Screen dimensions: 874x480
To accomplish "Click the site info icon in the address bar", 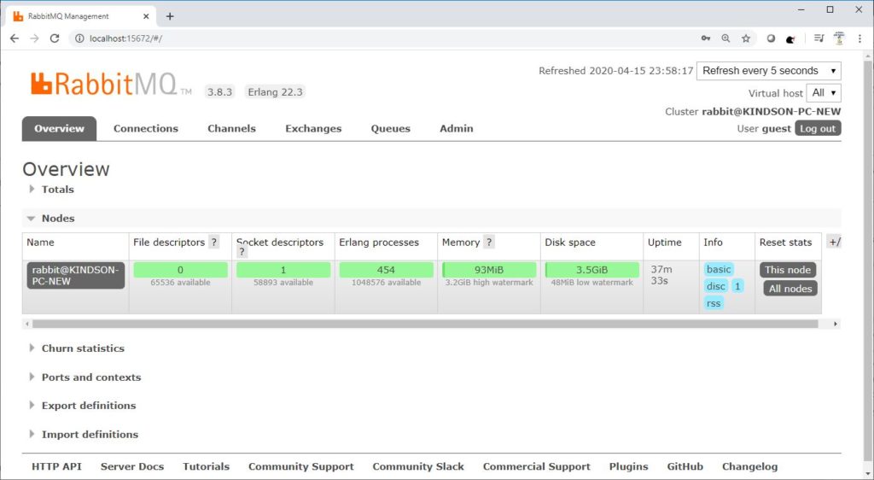I will (79, 38).
